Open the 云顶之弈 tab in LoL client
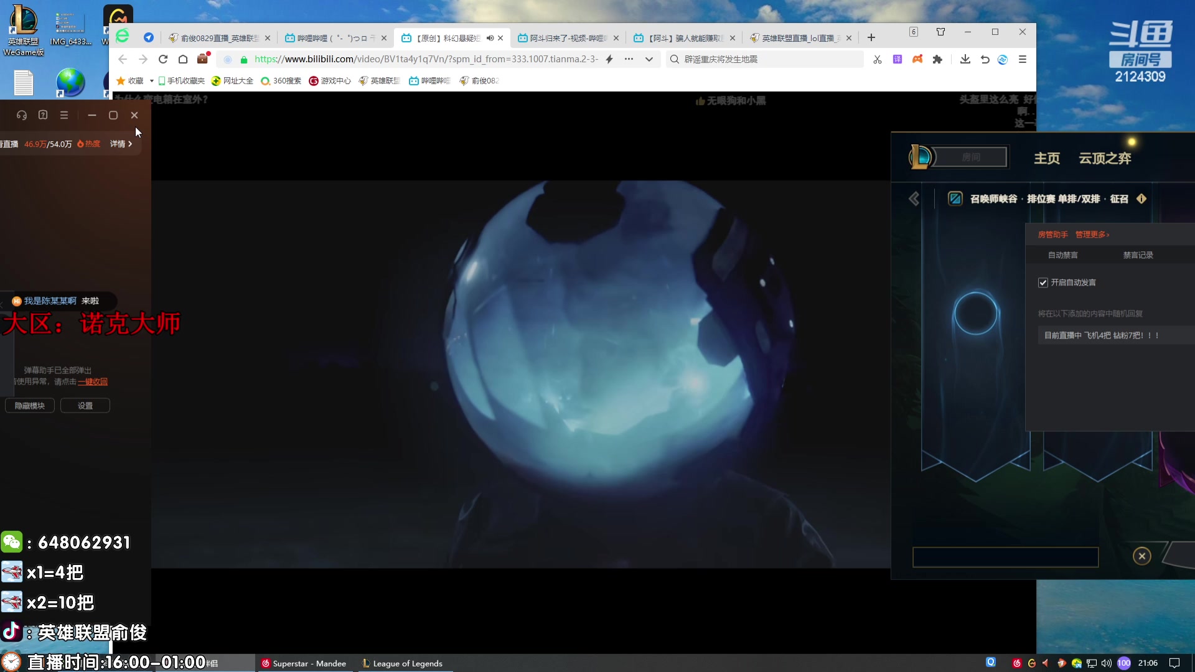The image size is (1195, 672). click(x=1105, y=158)
